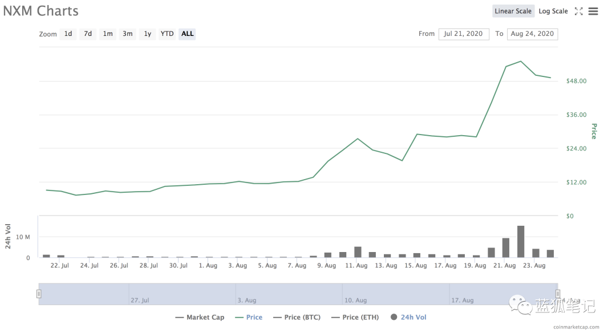
Task: Set zoom to 1m
Action: pos(108,34)
